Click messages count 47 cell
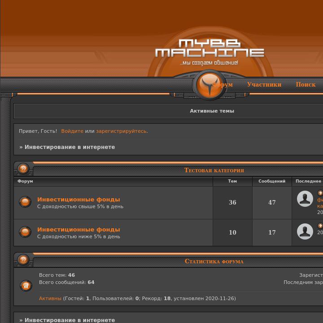This screenshot has height=323, width=323. click(272, 202)
